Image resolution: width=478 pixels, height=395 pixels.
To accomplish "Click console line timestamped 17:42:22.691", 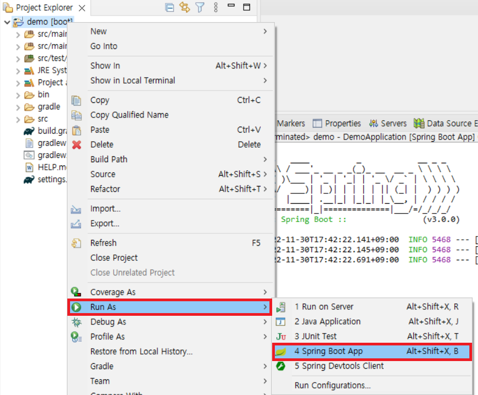I will [x=376, y=260].
